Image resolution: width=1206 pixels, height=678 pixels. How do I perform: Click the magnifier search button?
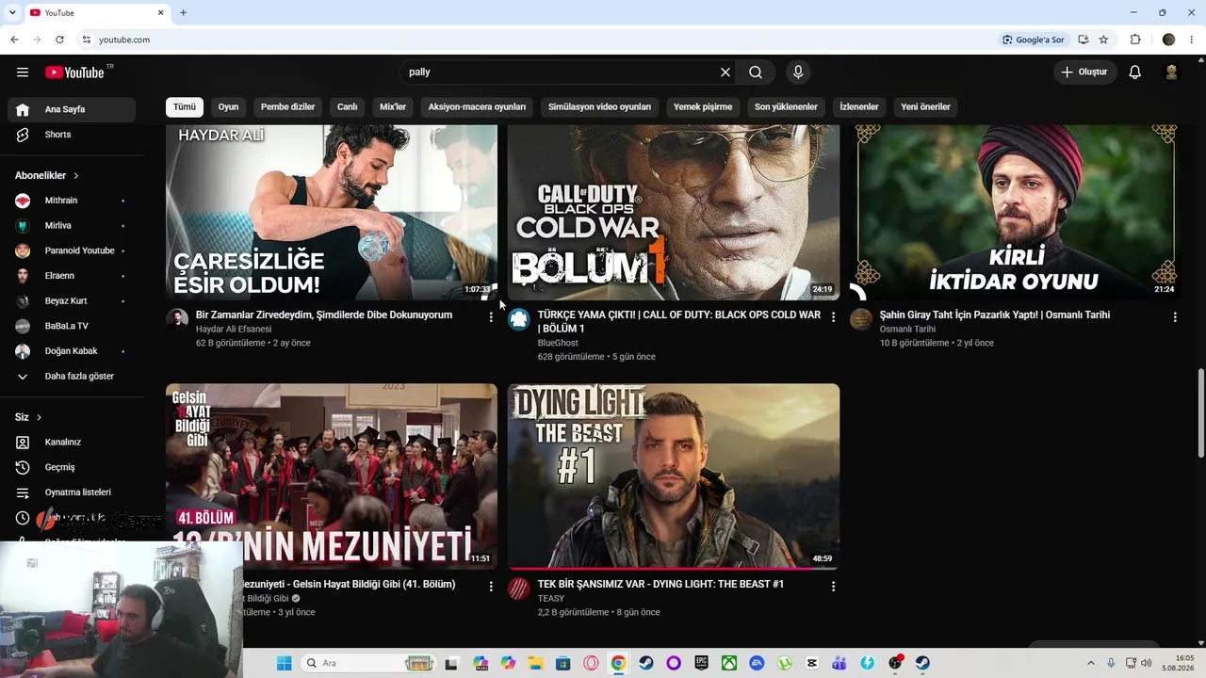[x=756, y=73]
